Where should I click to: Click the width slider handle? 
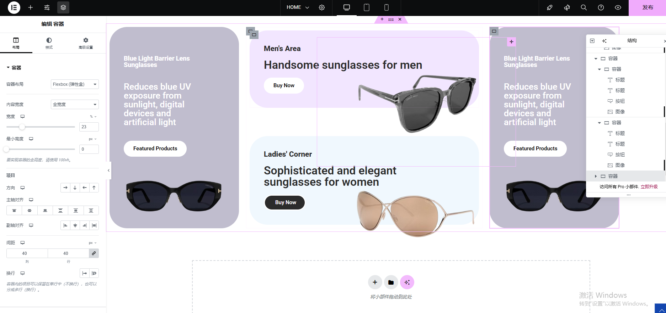[22, 127]
